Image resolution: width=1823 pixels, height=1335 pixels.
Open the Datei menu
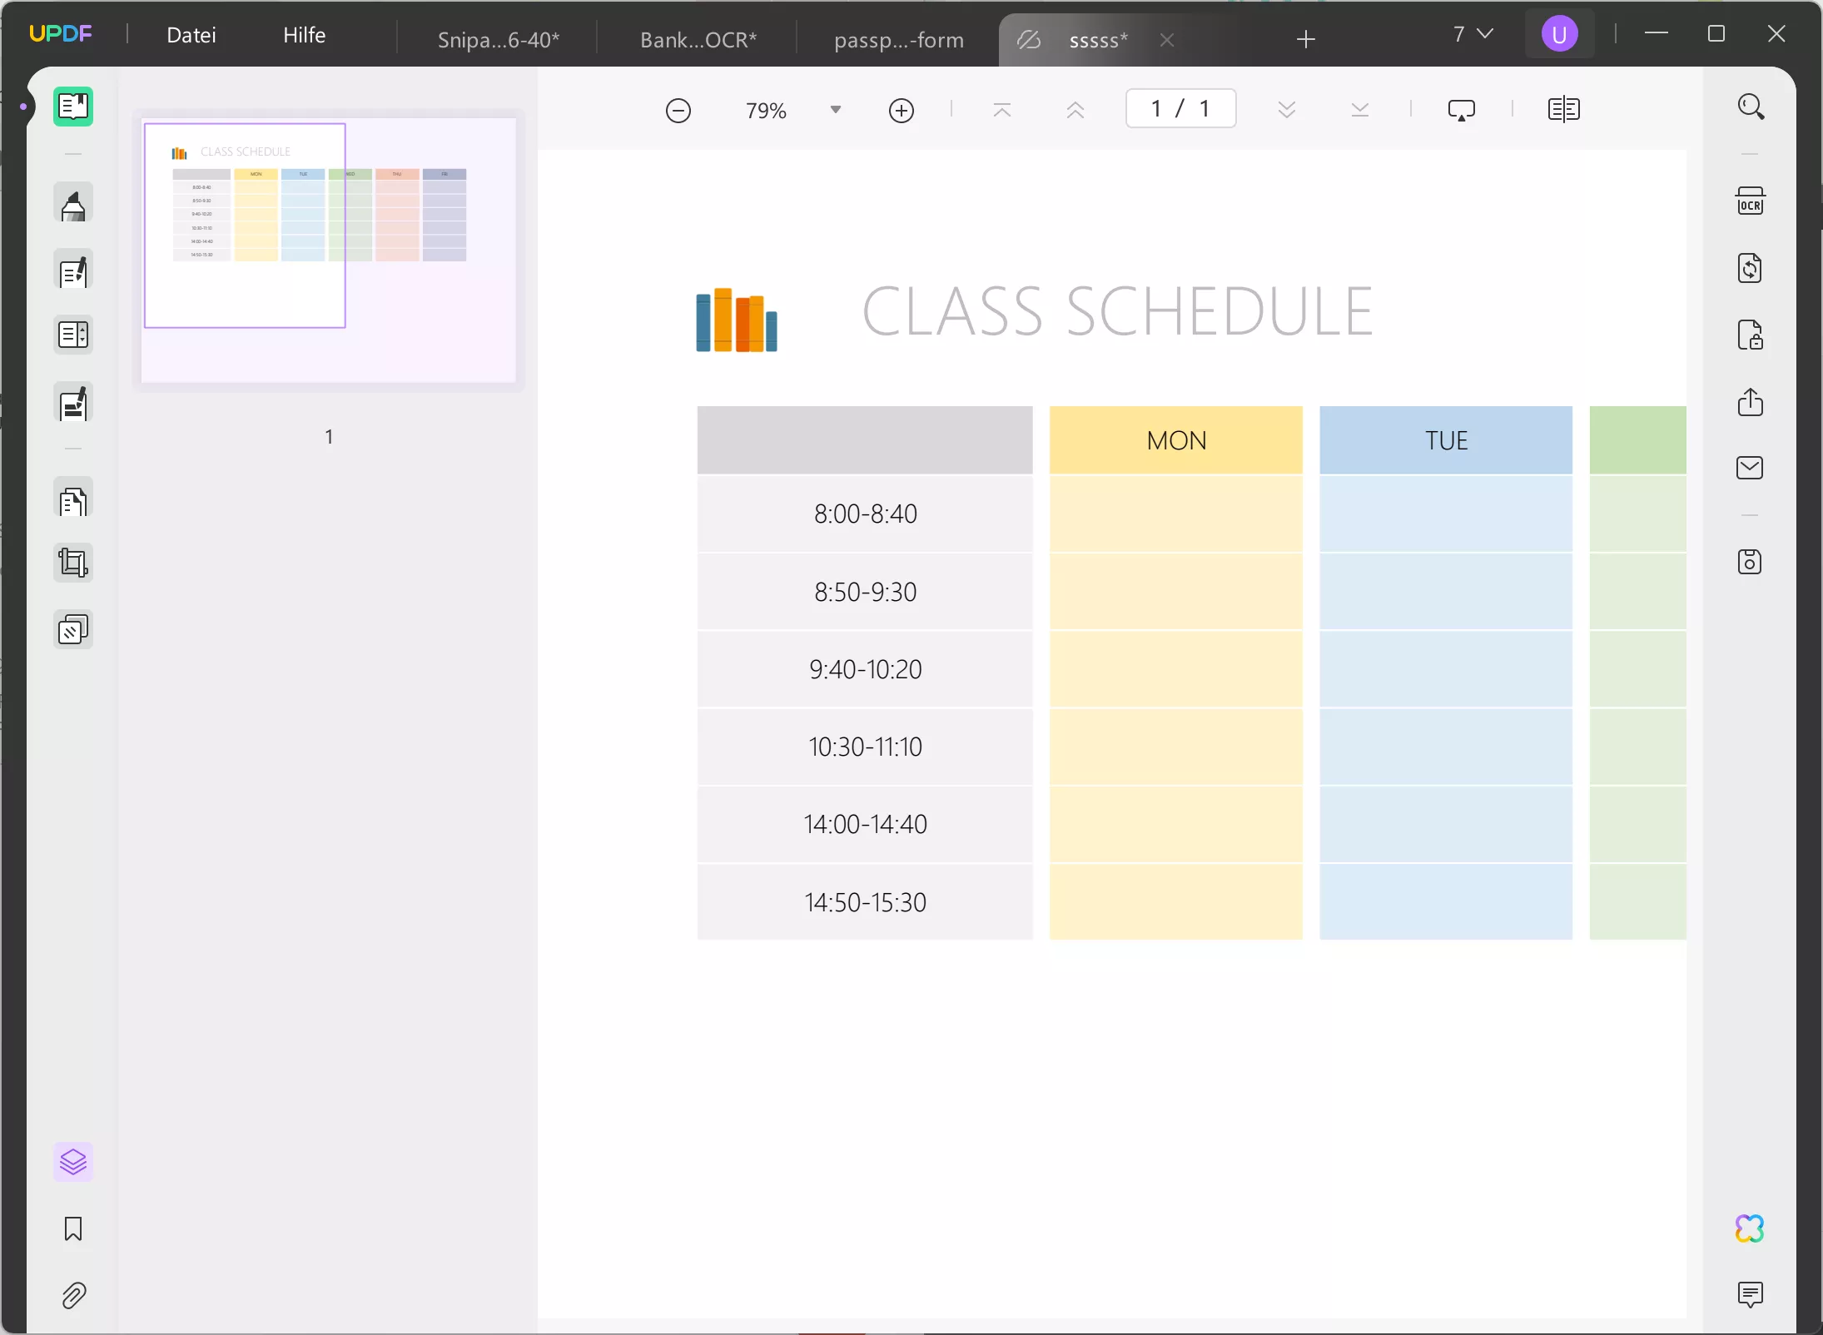(x=191, y=35)
